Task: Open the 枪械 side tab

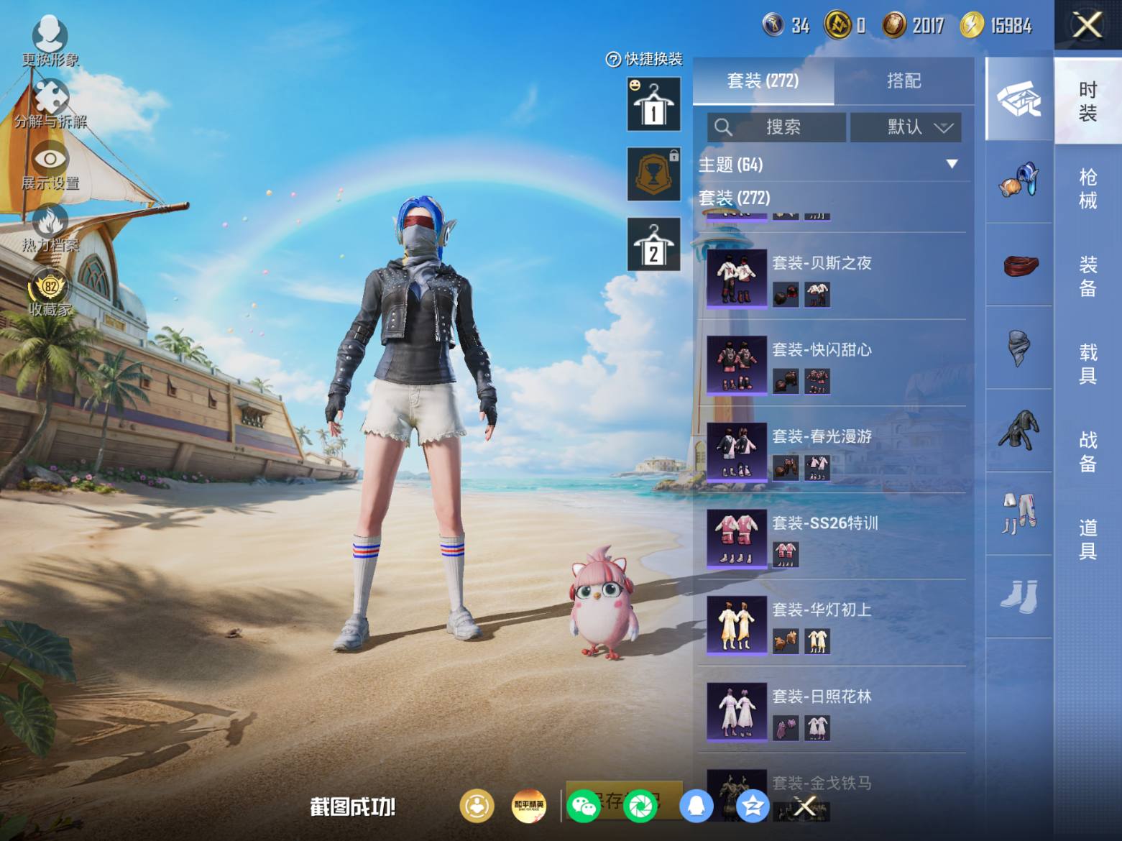Action: click(1087, 189)
